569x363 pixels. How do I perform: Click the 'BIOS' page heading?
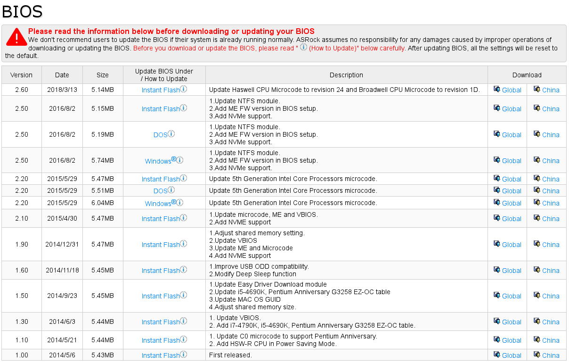(x=22, y=12)
